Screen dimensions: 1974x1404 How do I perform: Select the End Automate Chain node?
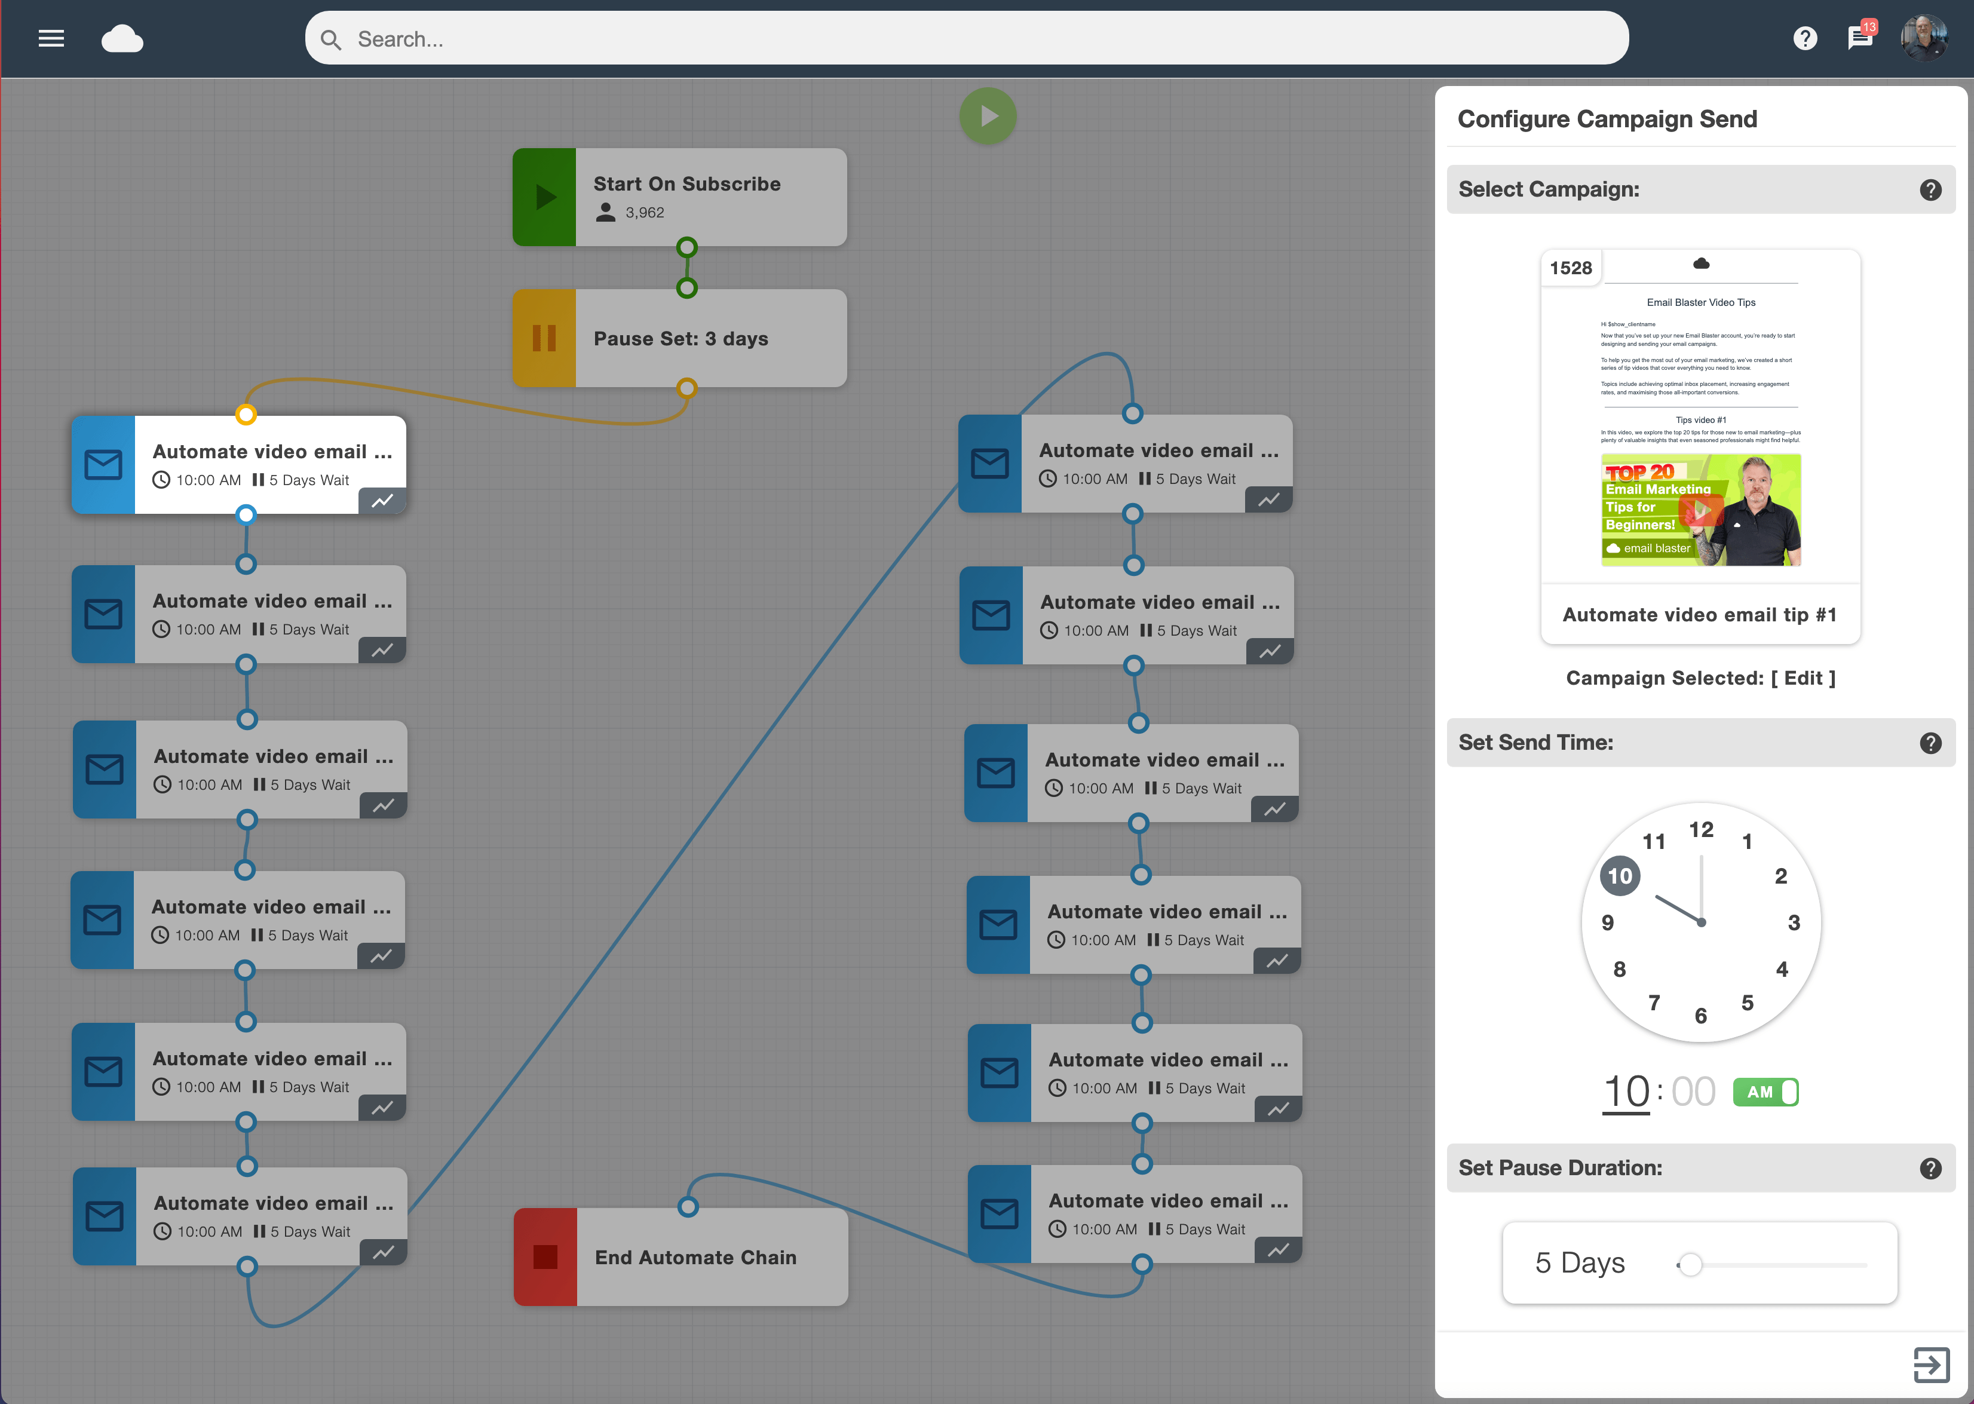pyautogui.click(x=681, y=1257)
